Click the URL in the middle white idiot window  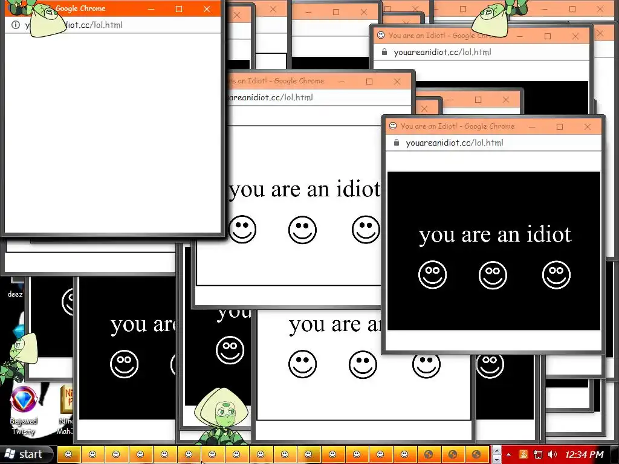pyautogui.click(x=270, y=97)
